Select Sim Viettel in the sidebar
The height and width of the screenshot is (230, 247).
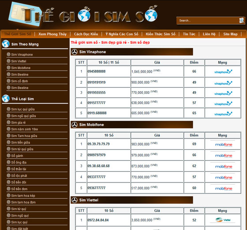(x=19, y=61)
